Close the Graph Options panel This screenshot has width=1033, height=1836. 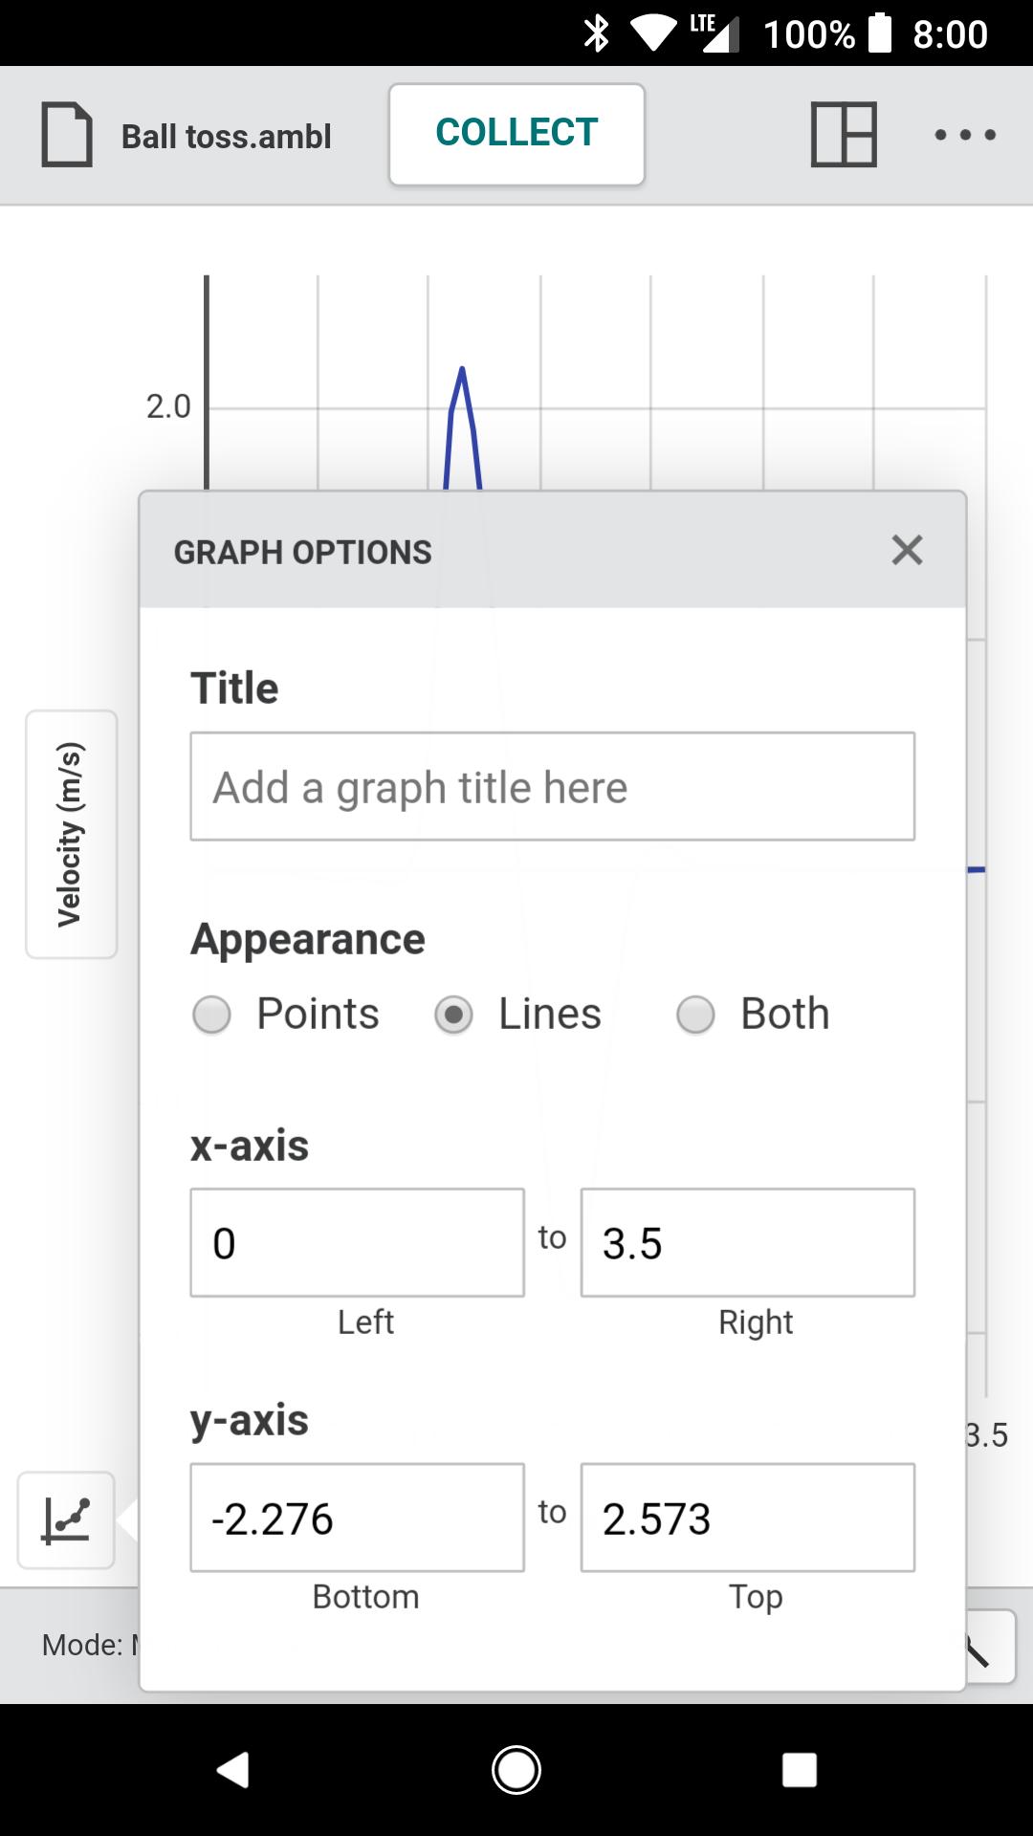[907, 550]
